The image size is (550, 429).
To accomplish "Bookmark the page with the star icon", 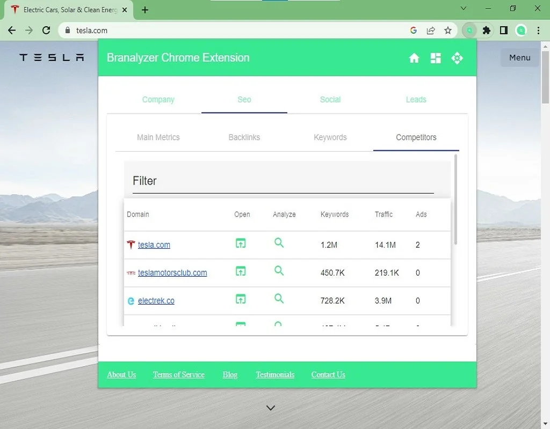I will (x=448, y=31).
